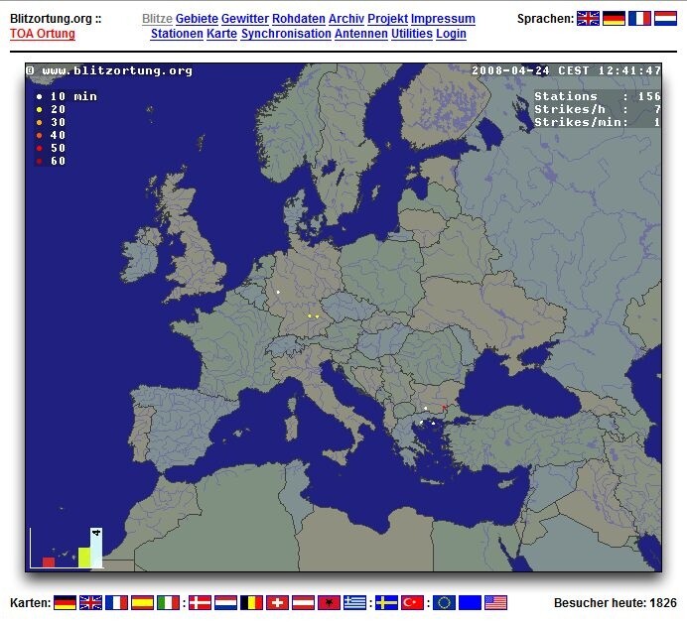
Task: Select the French flag next to Sprachen
Action: click(x=639, y=19)
